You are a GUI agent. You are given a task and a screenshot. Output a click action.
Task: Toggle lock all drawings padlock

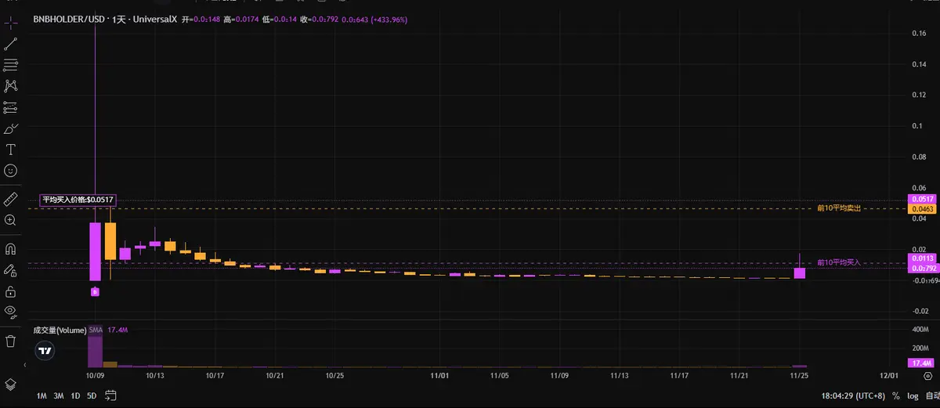tap(11, 291)
